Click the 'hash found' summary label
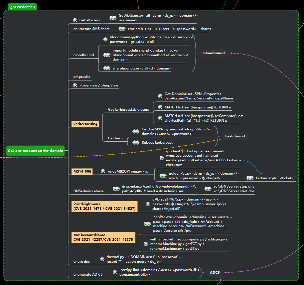Viewport: 304px width, 285px height. 235,136
